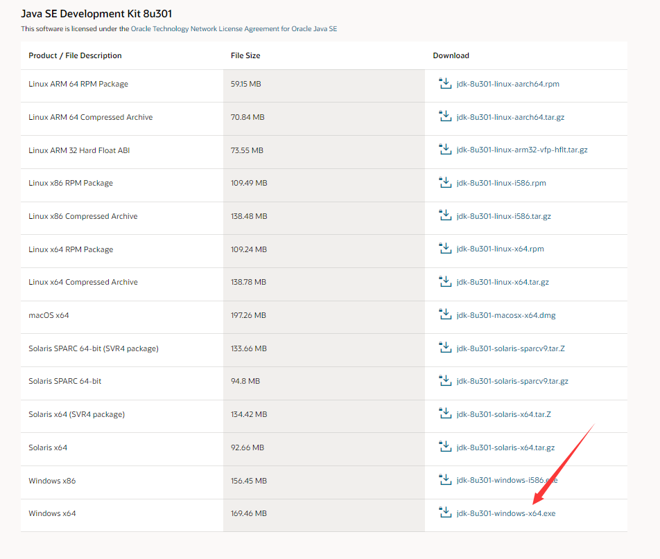Image resolution: width=660 pixels, height=559 pixels.
Task: Download jdk-8u301-solaris-sparcv9.tar.gz file link
Action: tap(512, 381)
